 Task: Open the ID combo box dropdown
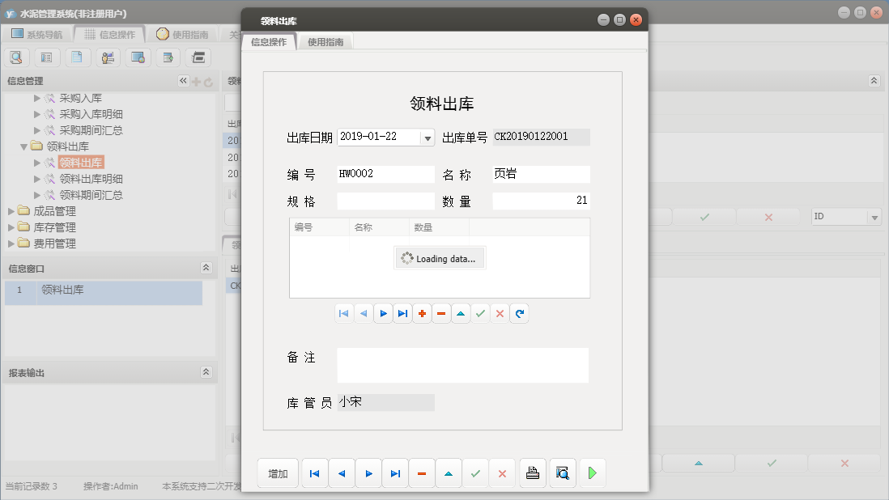coord(874,217)
